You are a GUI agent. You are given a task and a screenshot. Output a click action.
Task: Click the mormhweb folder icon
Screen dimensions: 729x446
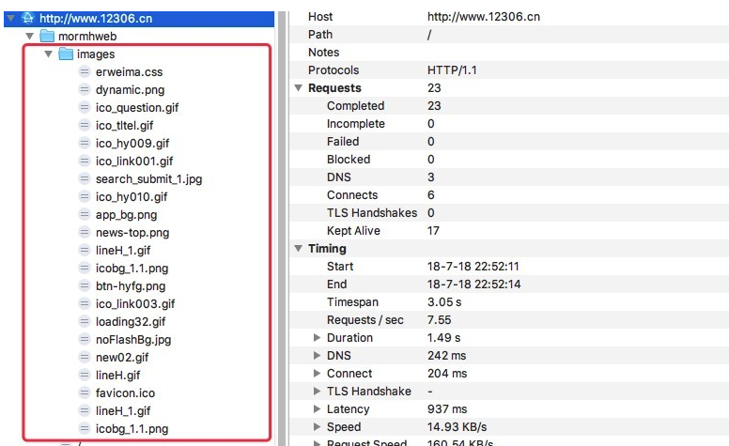click(x=47, y=36)
